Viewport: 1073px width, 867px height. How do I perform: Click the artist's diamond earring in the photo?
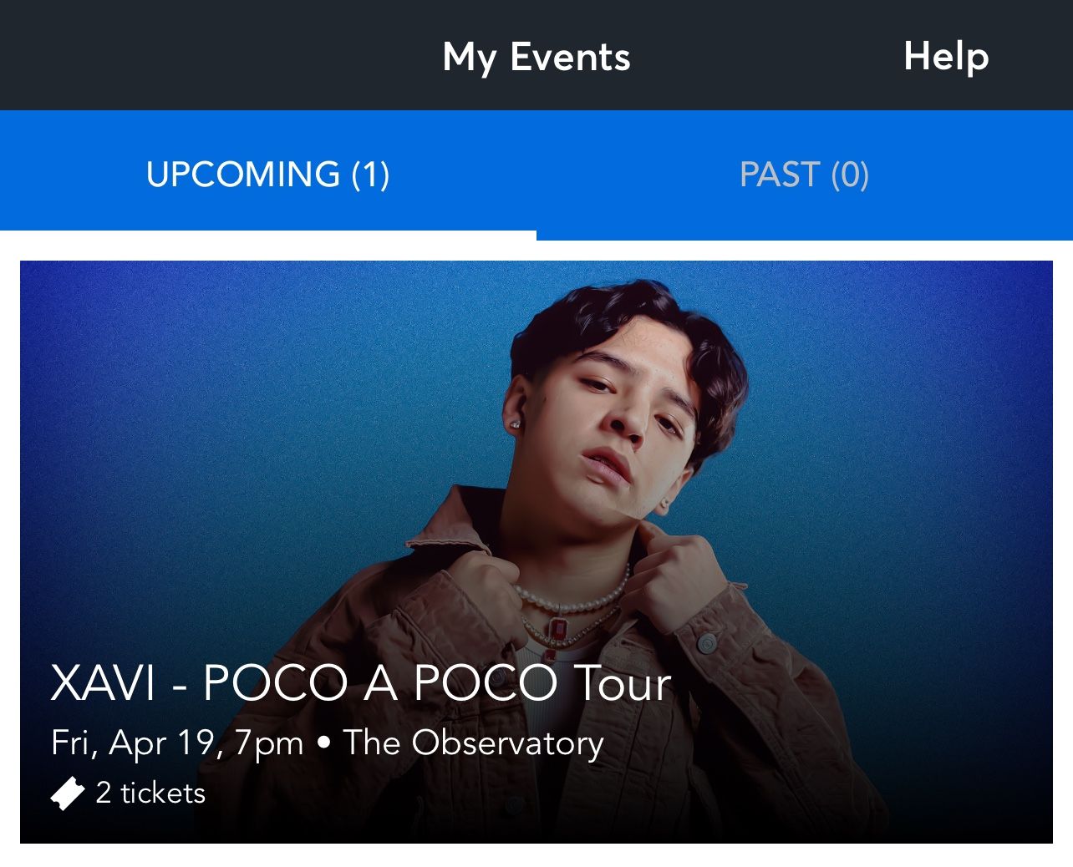point(516,424)
